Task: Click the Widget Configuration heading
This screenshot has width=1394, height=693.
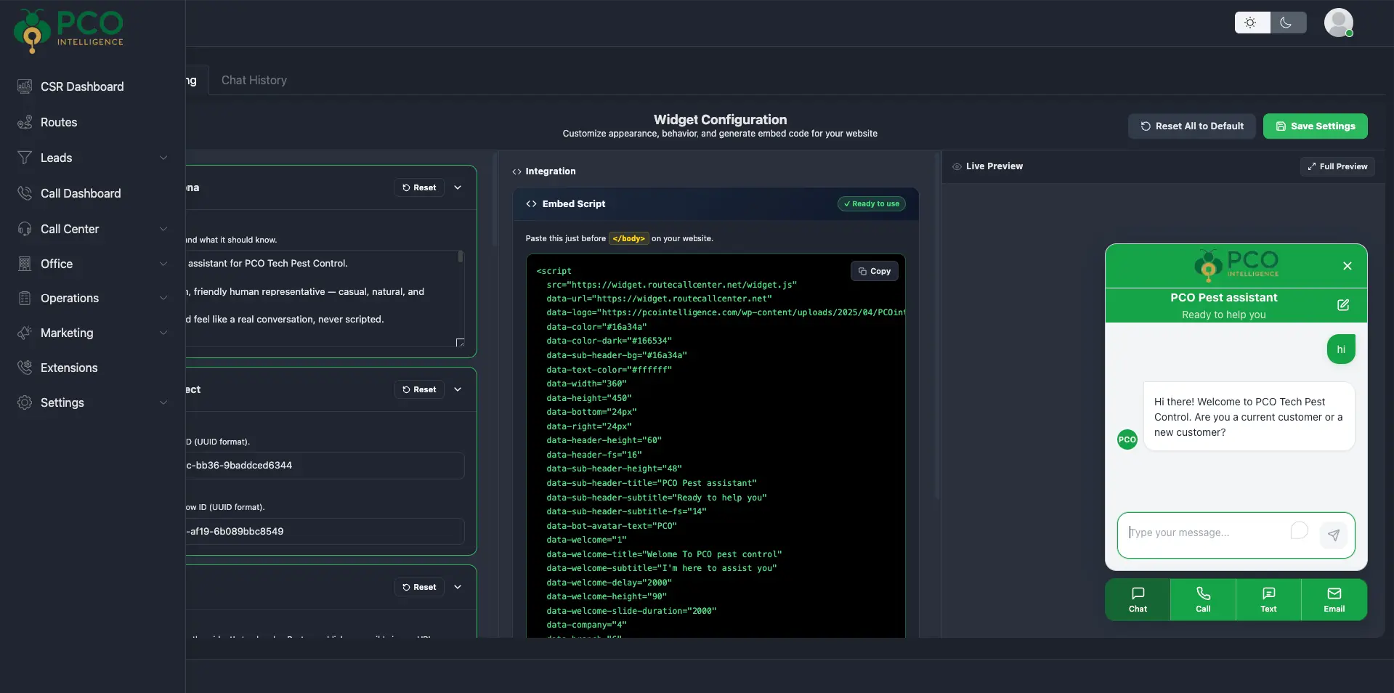Action: (720, 120)
